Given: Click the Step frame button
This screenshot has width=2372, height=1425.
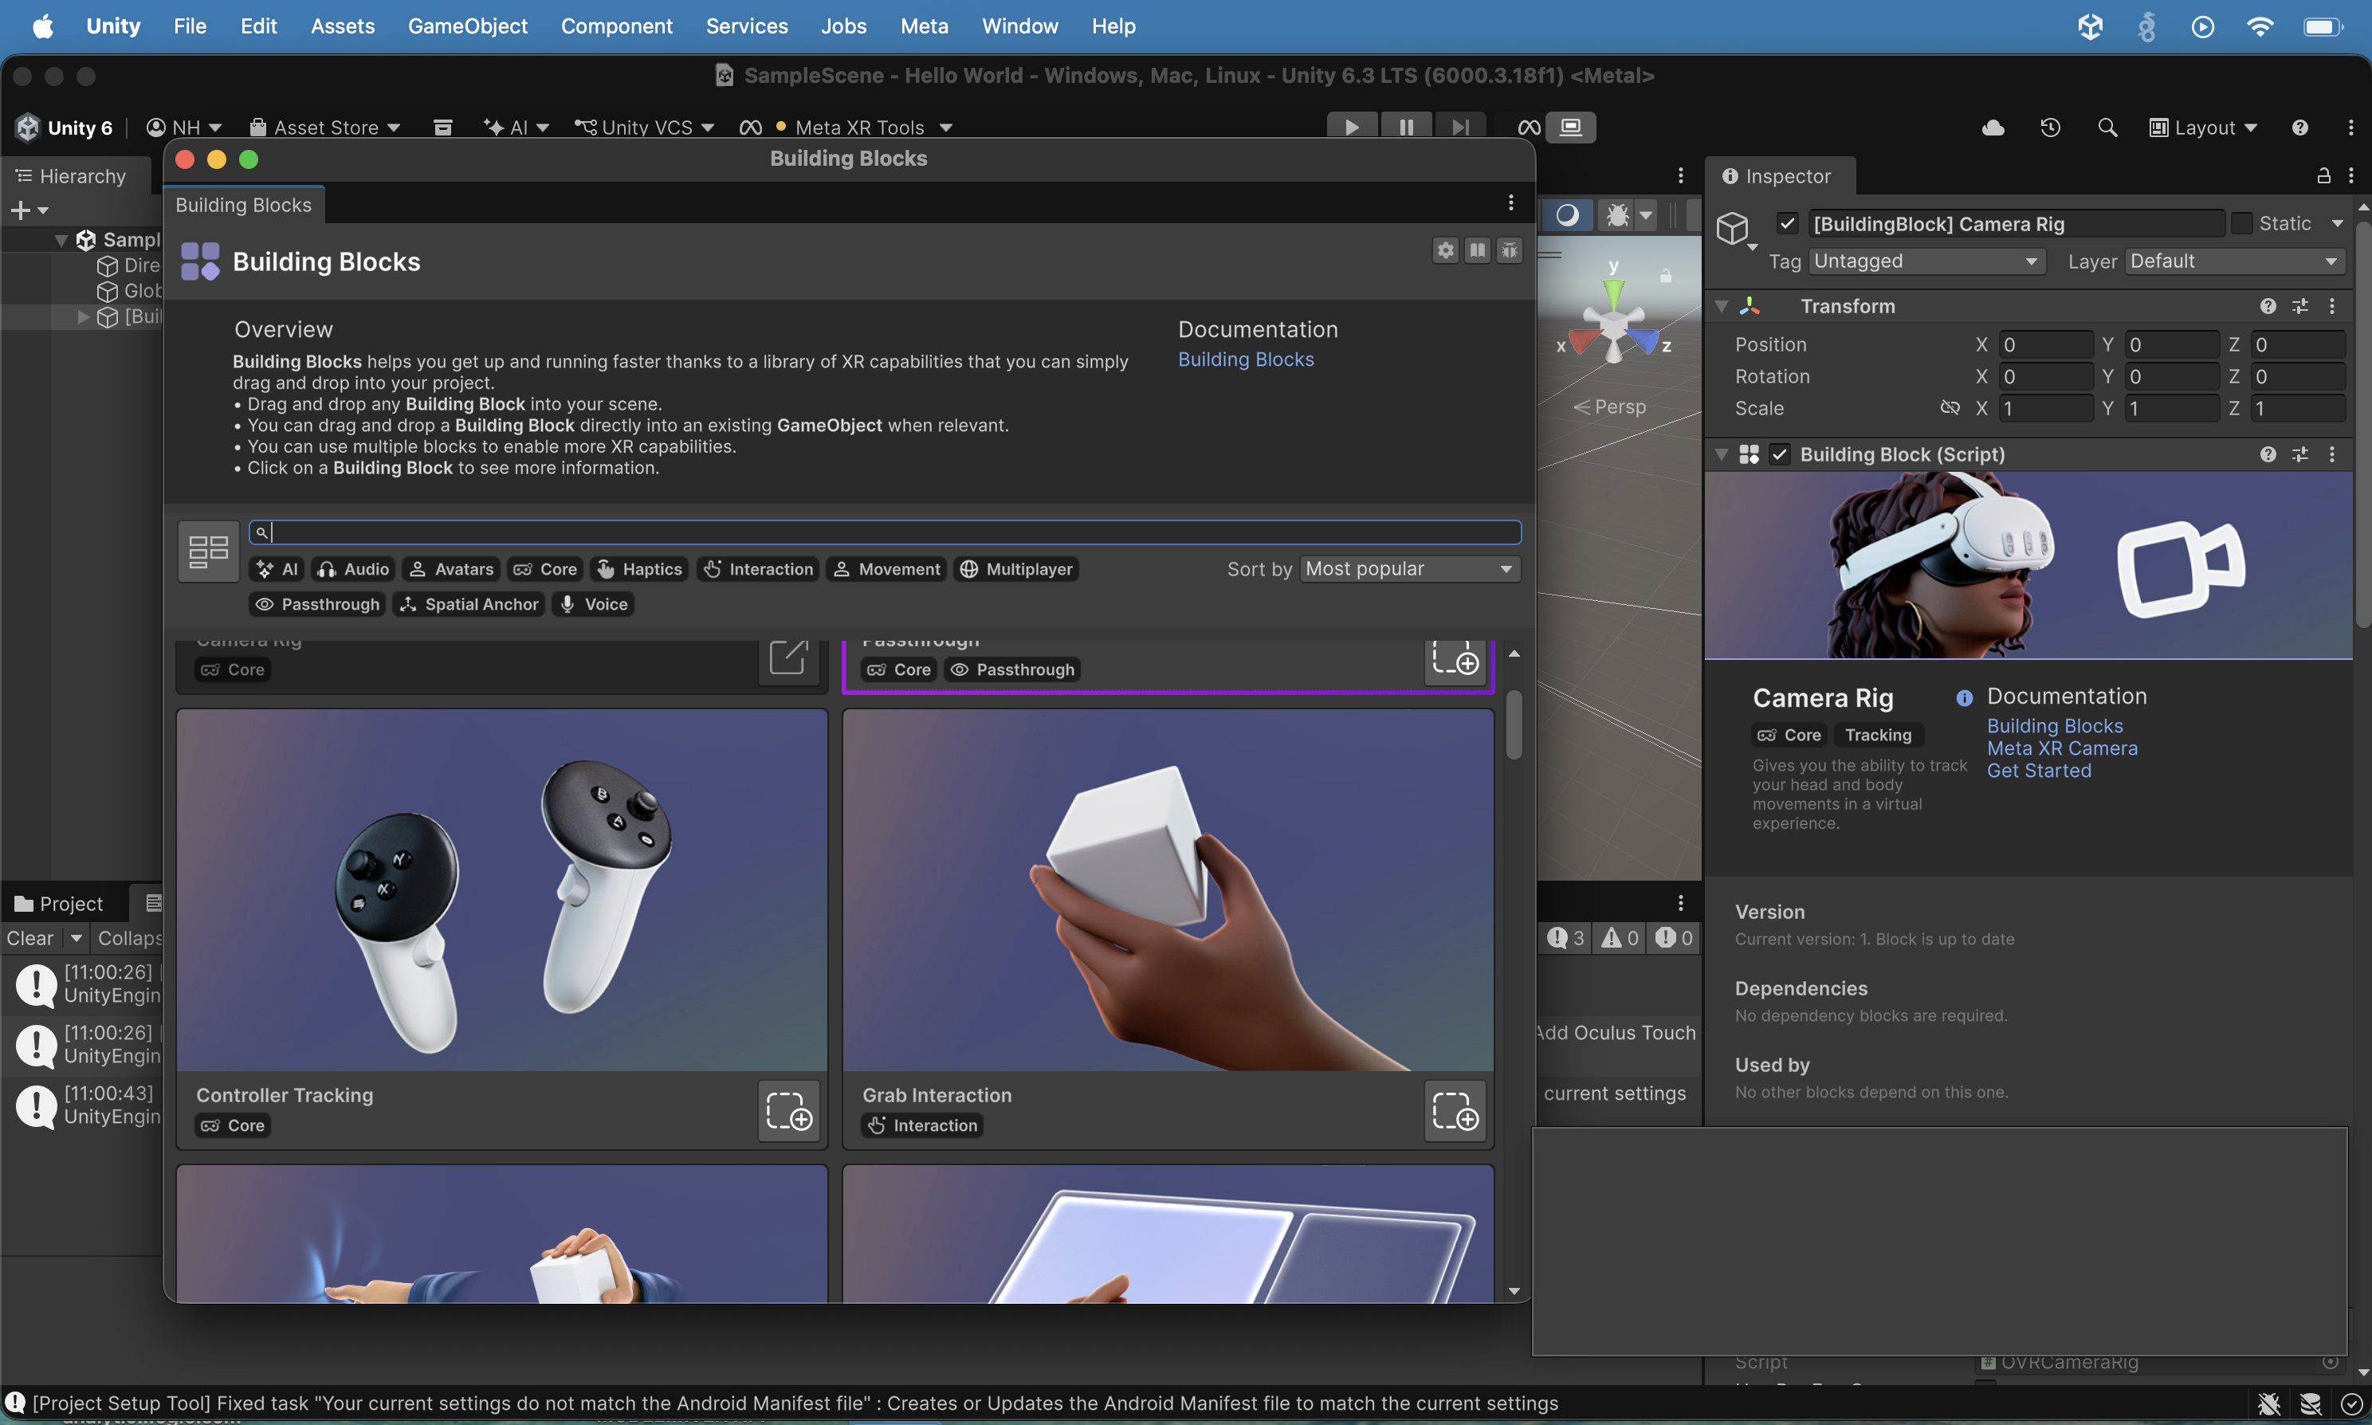Looking at the screenshot, I should coord(1461,127).
